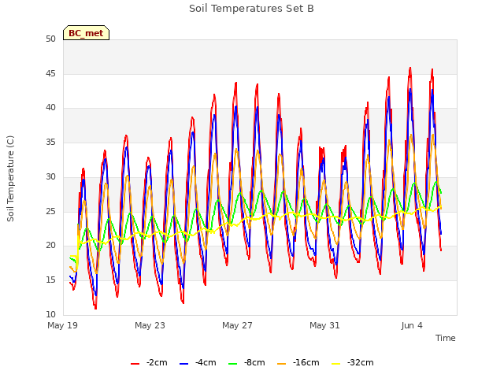The height and width of the screenshot is (378, 504).
Task: Click the orange -16cm legend marker
Action: tap(282, 364)
